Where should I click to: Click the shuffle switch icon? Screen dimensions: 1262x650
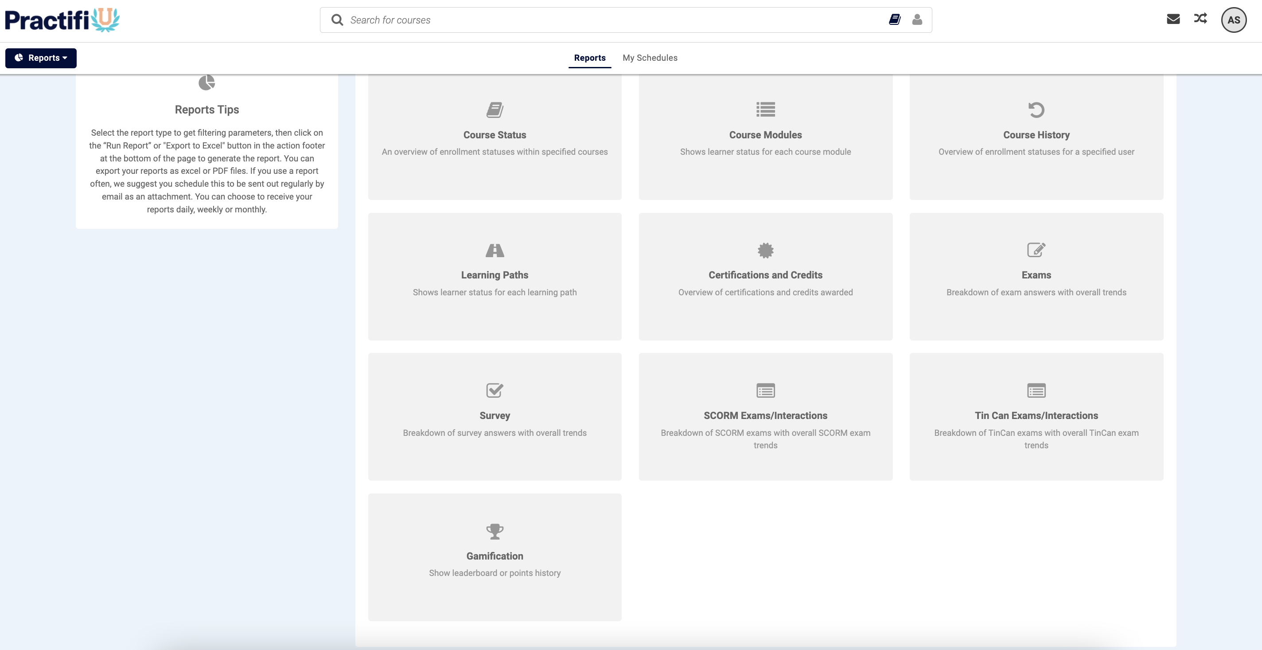(x=1200, y=19)
